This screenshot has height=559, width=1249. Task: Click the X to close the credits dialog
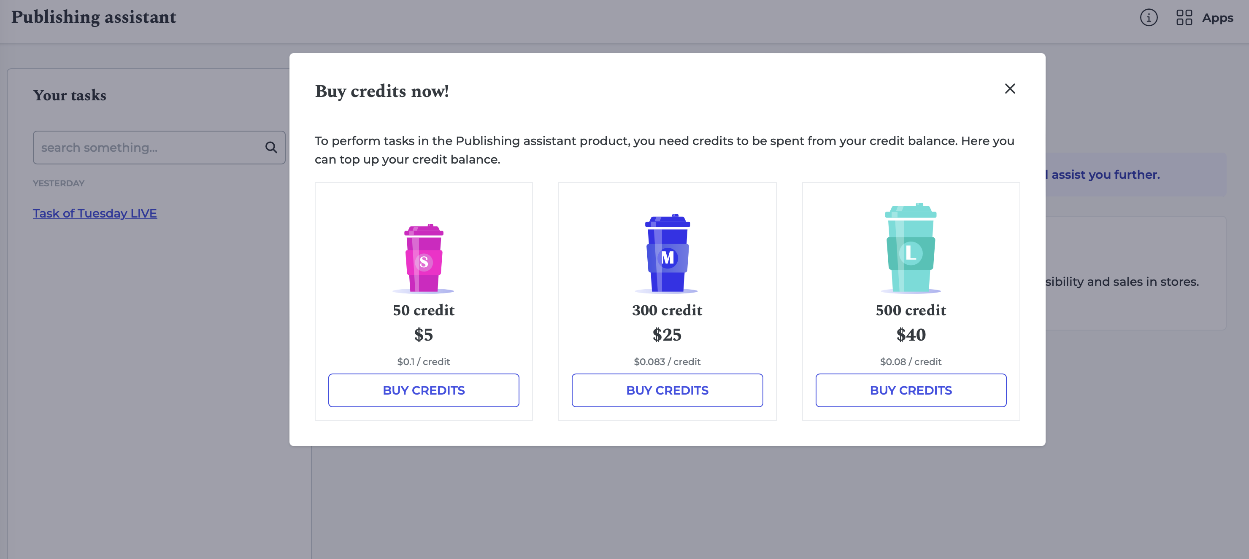click(1010, 89)
